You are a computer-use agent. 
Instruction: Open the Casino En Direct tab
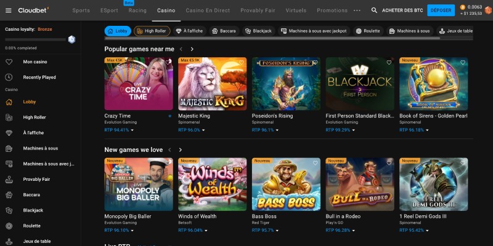(x=208, y=10)
